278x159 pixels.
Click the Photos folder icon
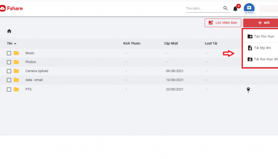16,62
